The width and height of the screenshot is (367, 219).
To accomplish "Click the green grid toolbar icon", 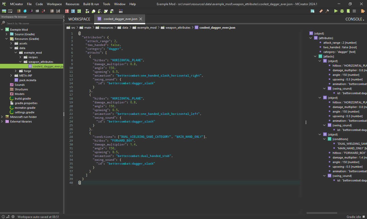I will (x=79, y=11).
